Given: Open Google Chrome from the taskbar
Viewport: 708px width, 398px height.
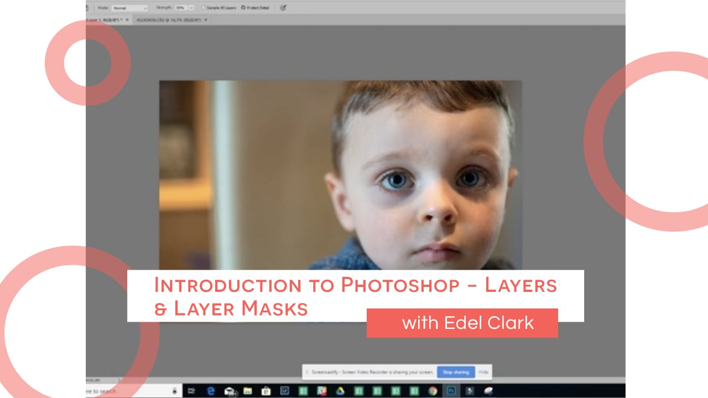Looking at the screenshot, I should click(433, 391).
